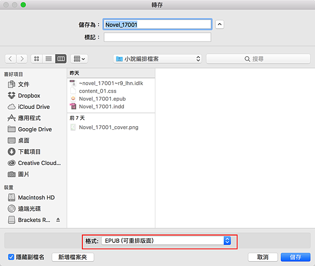Click the 取消 button

coord(263,257)
